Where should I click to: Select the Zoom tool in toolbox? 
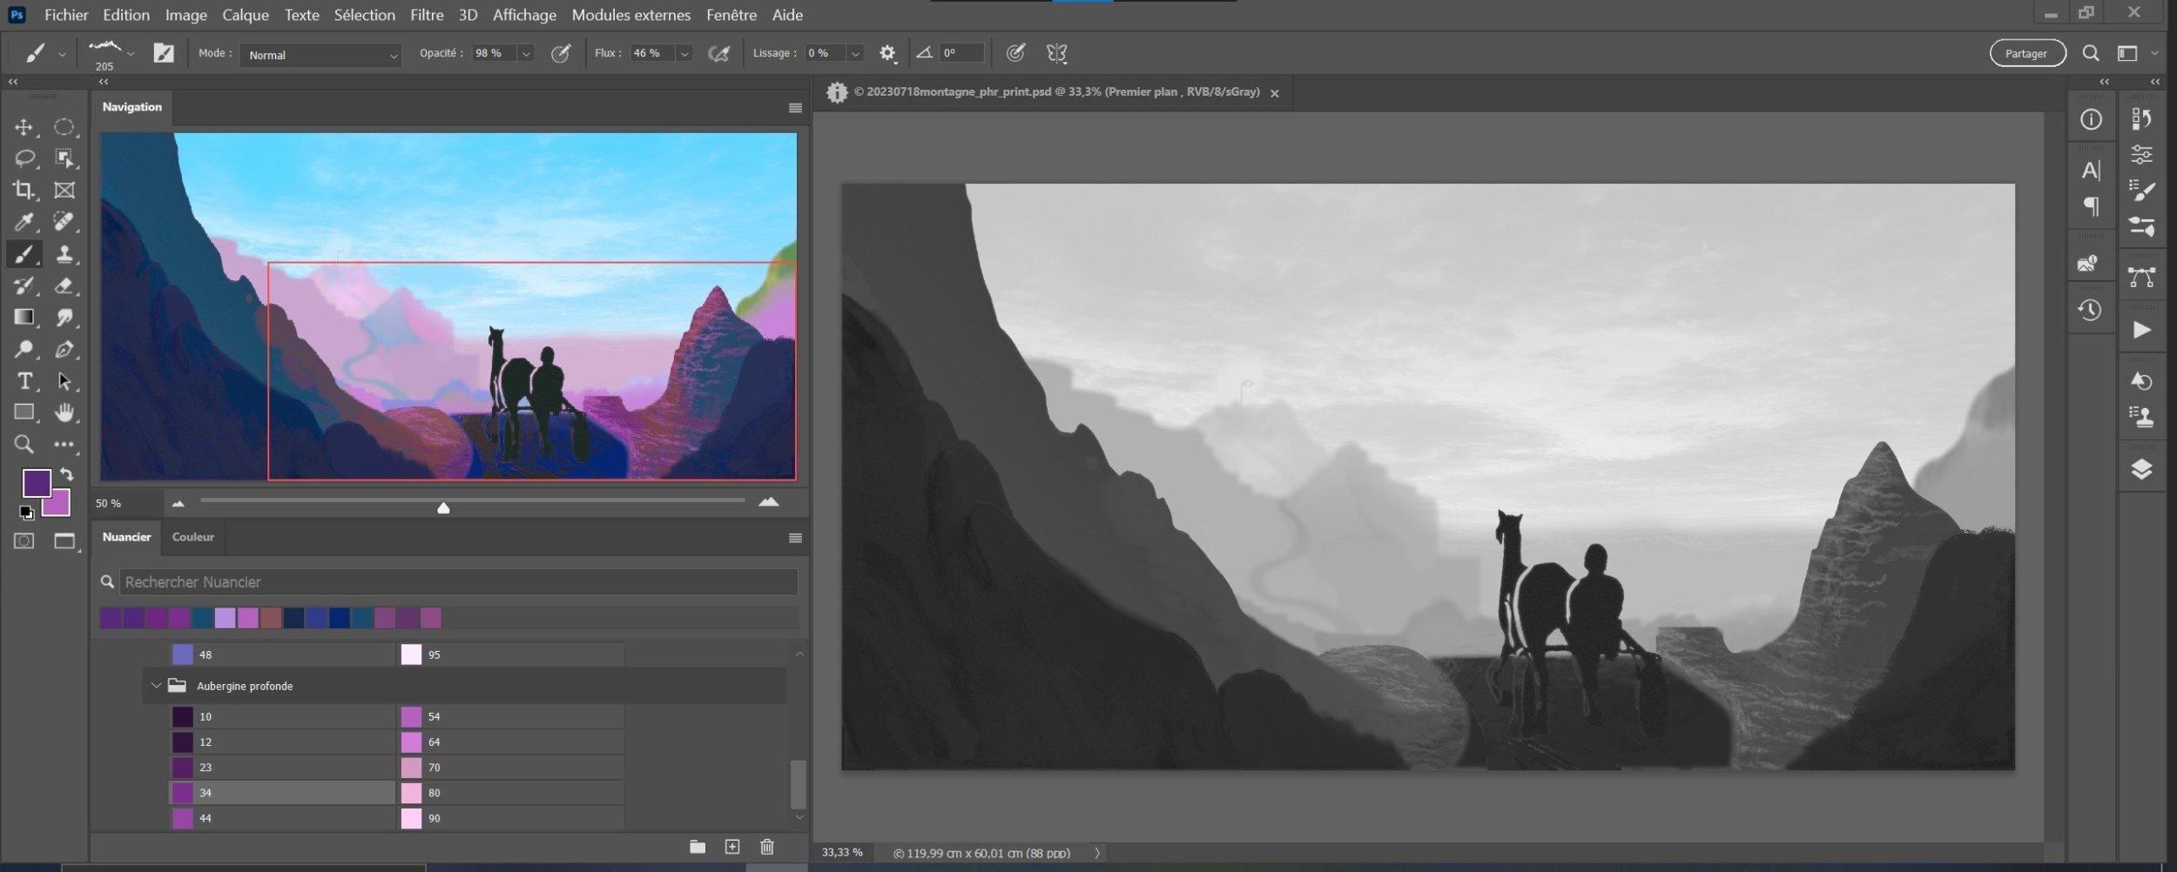pyautogui.click(x=24, y=445)
